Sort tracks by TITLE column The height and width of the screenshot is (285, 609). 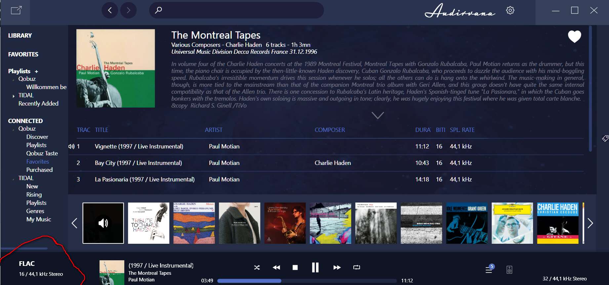pyautogui.click(x=101, y=130)
